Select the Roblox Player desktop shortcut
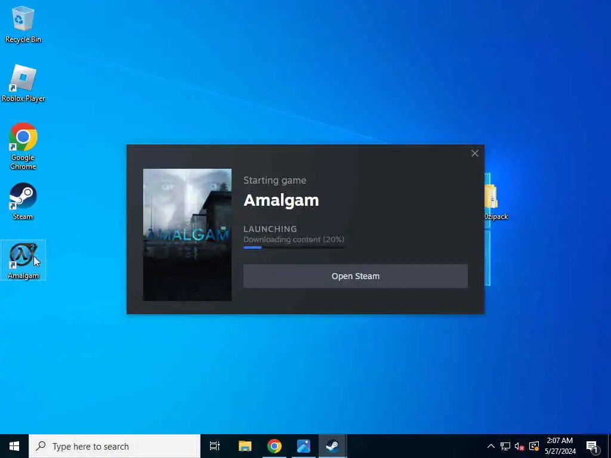The height and width of the screenshot is (458, 611). [23, 83]
